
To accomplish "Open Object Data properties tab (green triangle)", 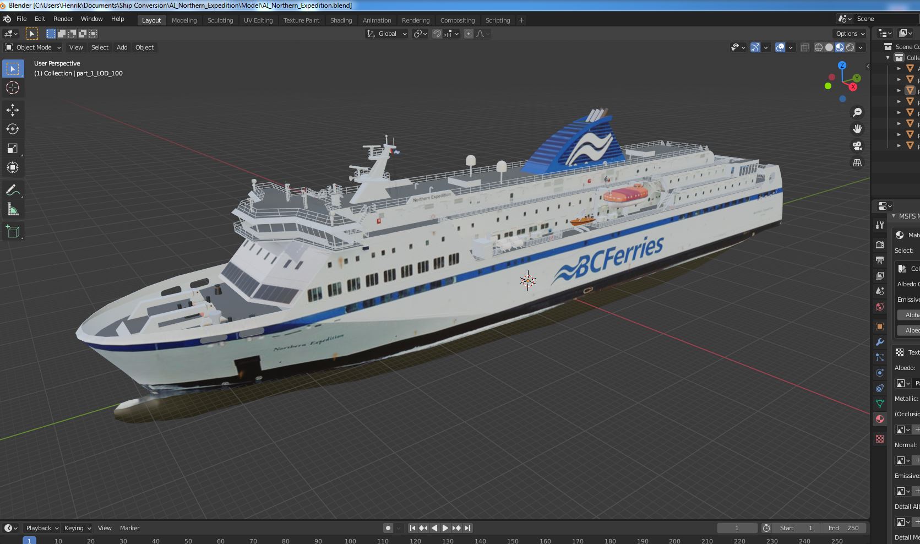I will pyautogui.click(x=880, y=404).
